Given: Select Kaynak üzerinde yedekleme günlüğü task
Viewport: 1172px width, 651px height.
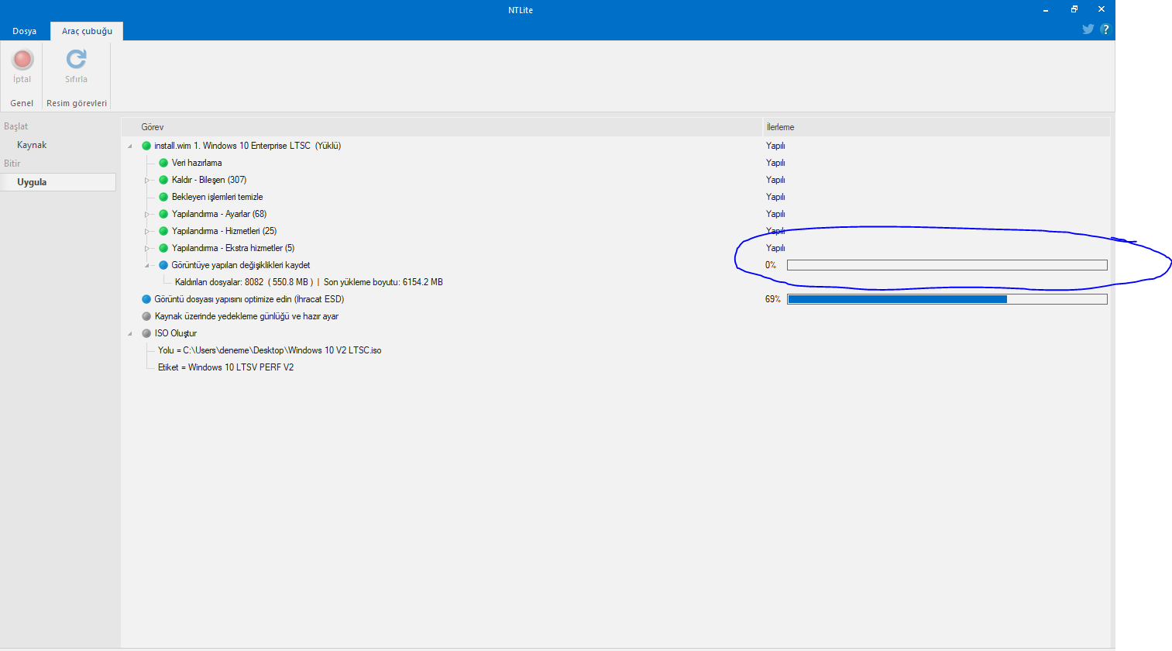Looking at the screenshot, I should tap(246, 316).
